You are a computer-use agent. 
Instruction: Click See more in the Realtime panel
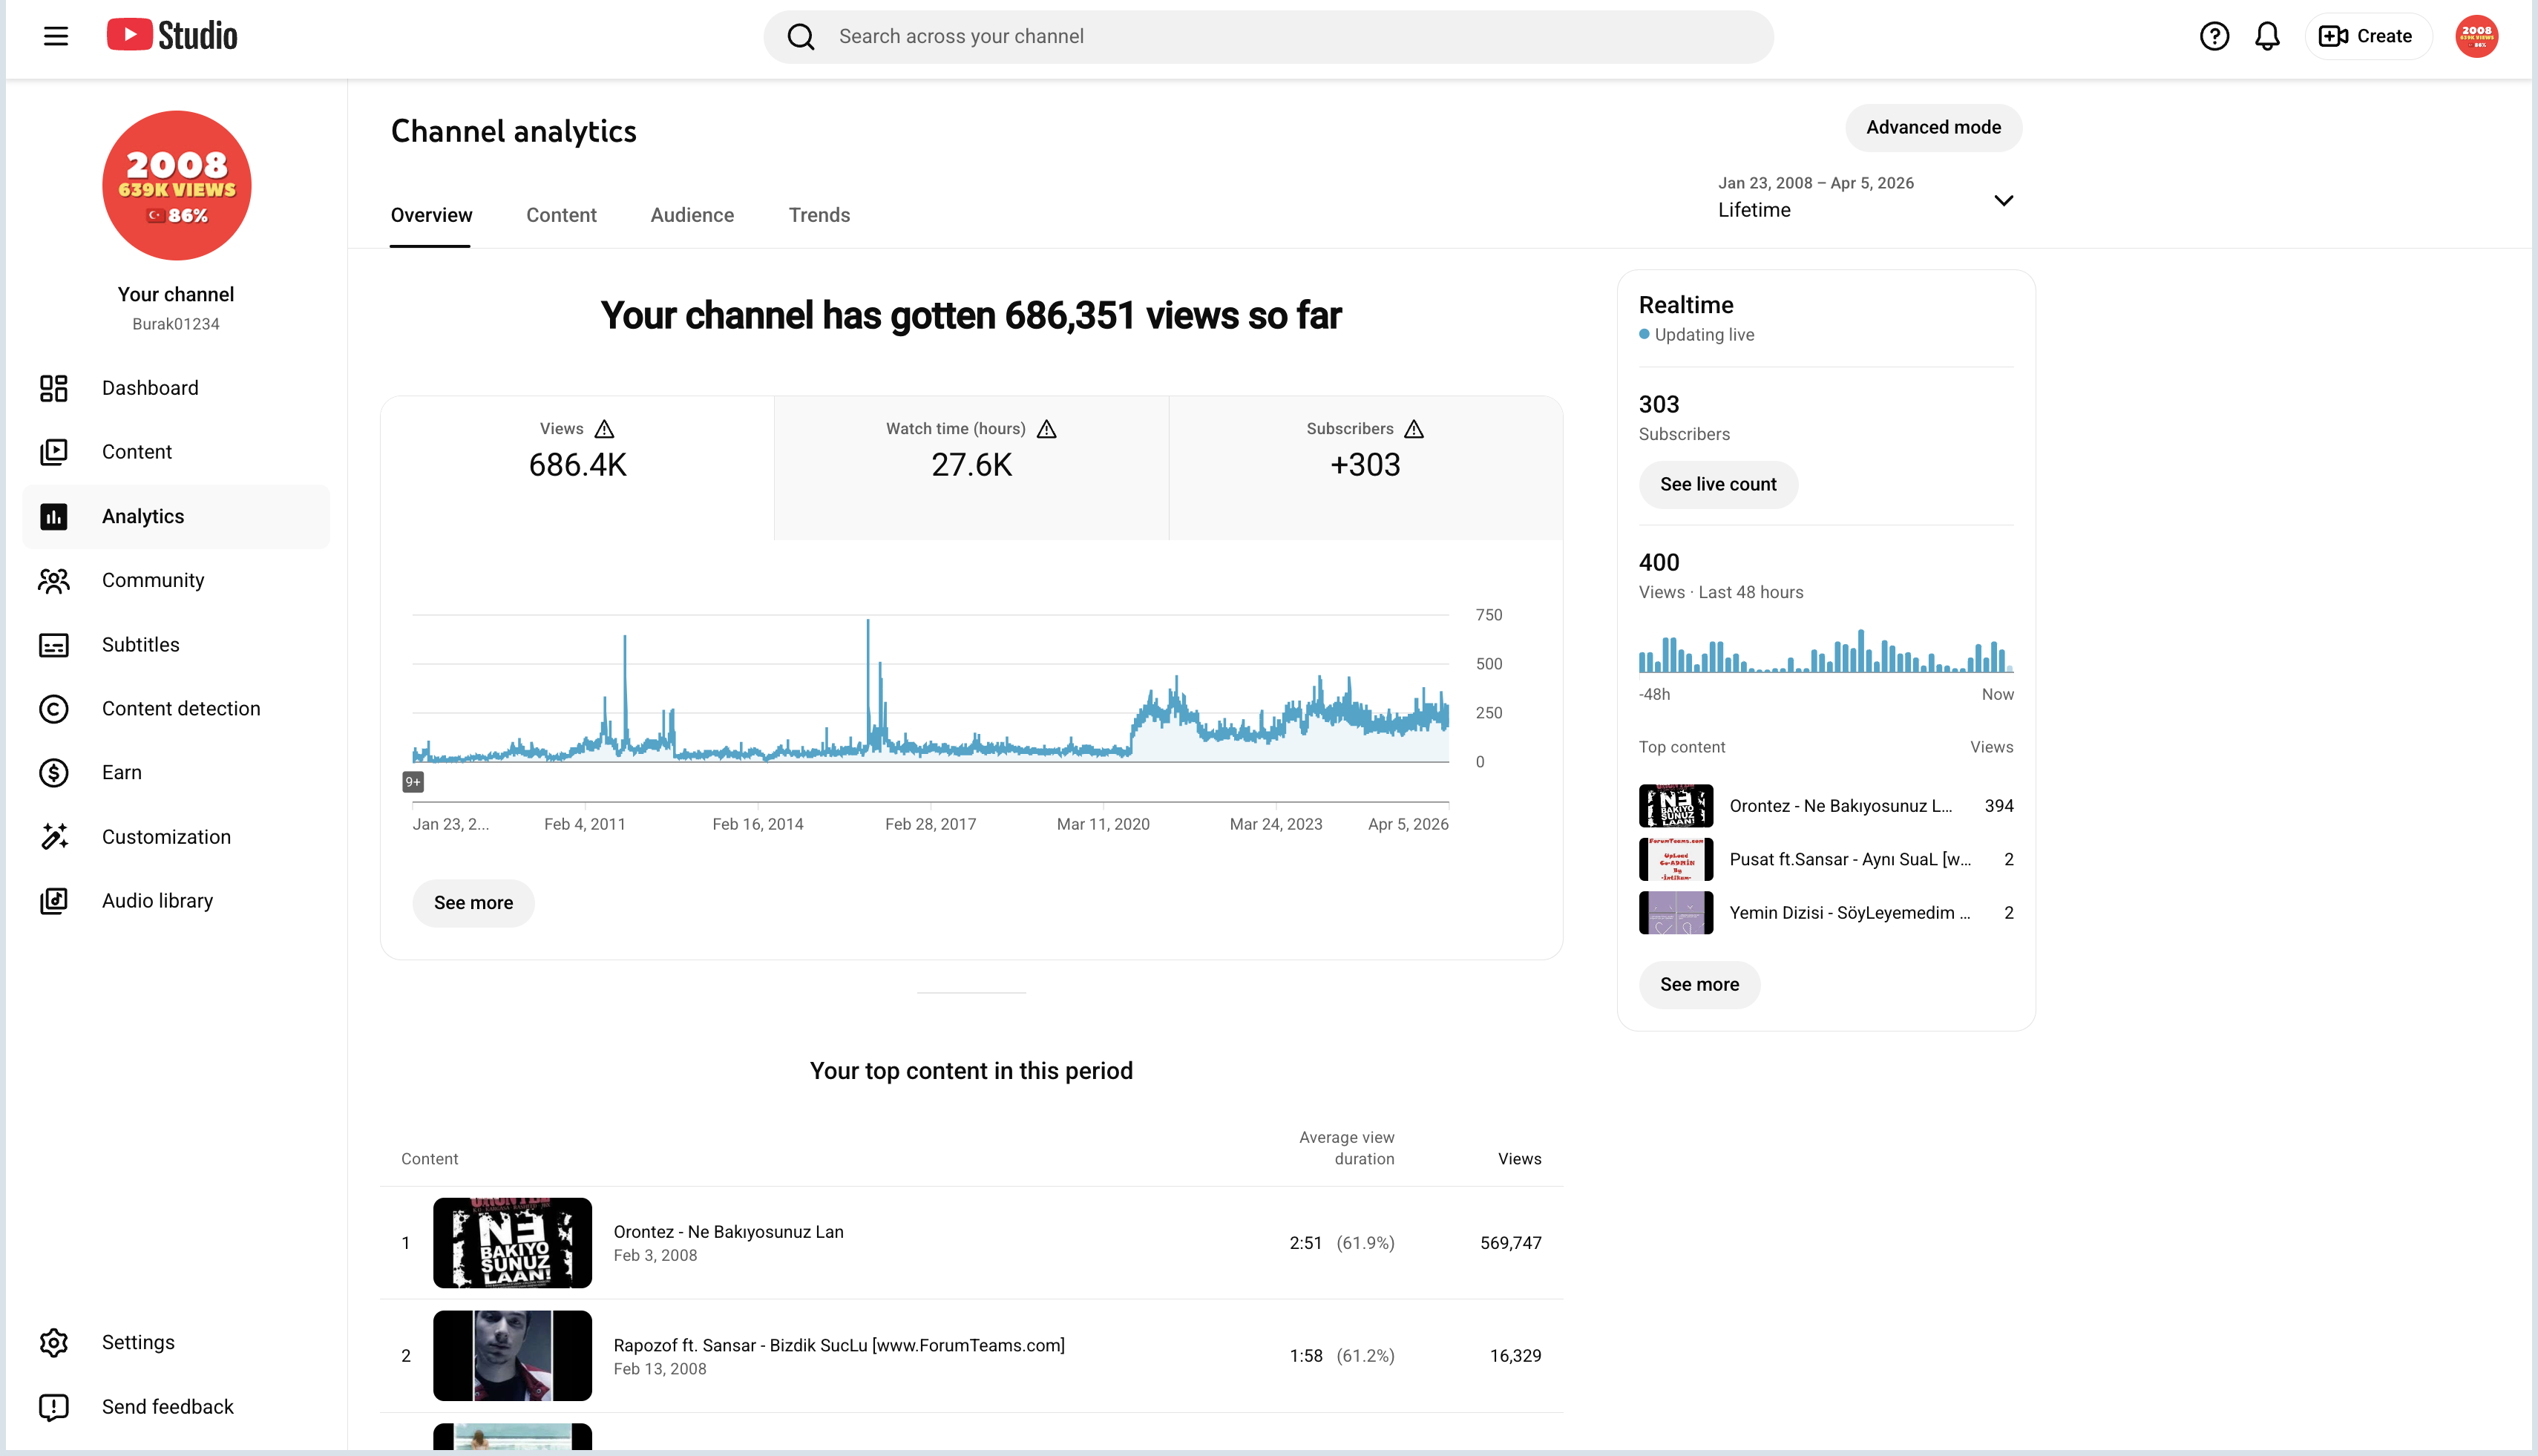1699,985
